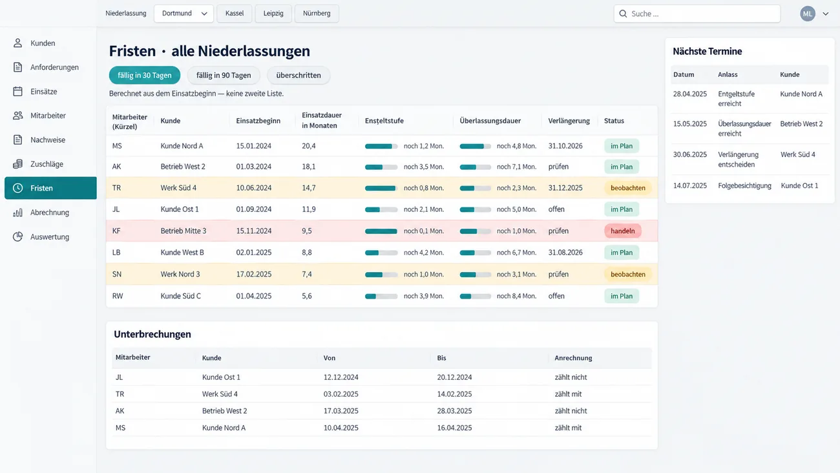Enable the 'fällig in 90 Tagen' filter

(x=224, y=76)
